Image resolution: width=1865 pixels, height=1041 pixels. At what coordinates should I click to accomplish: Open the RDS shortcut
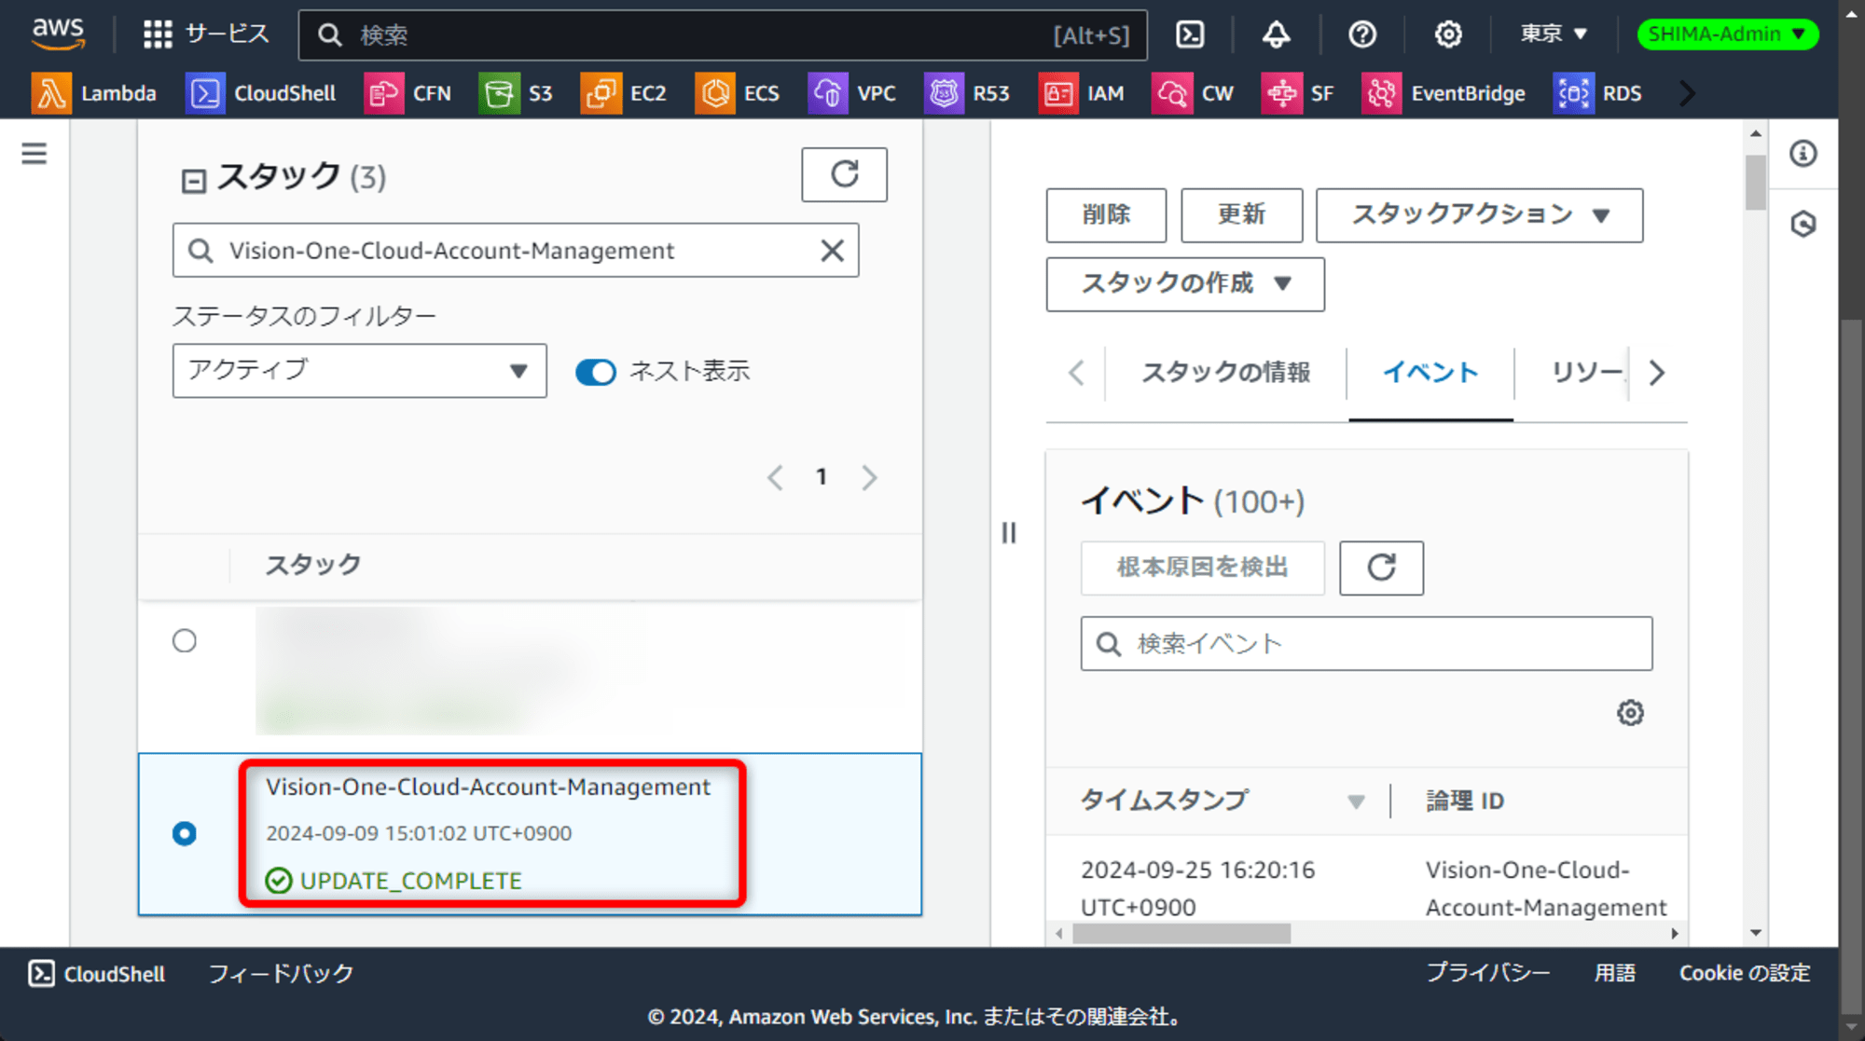(x=1597, y=93)
